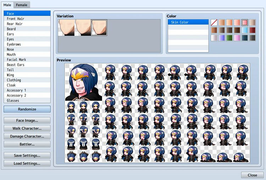
Task: Open Save Settings dialog
Action: click(27, 156)
